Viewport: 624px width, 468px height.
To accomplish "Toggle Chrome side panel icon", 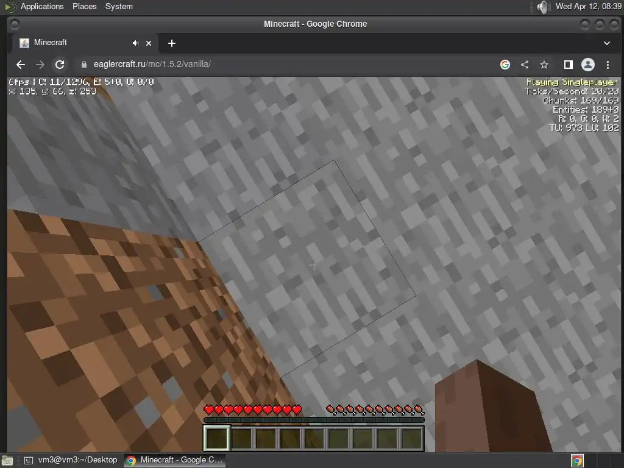I will 569,65.
